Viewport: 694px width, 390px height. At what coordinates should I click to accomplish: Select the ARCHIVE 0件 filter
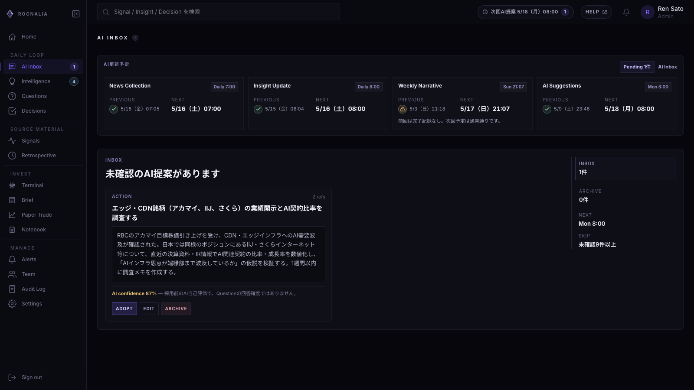(625, 196)
